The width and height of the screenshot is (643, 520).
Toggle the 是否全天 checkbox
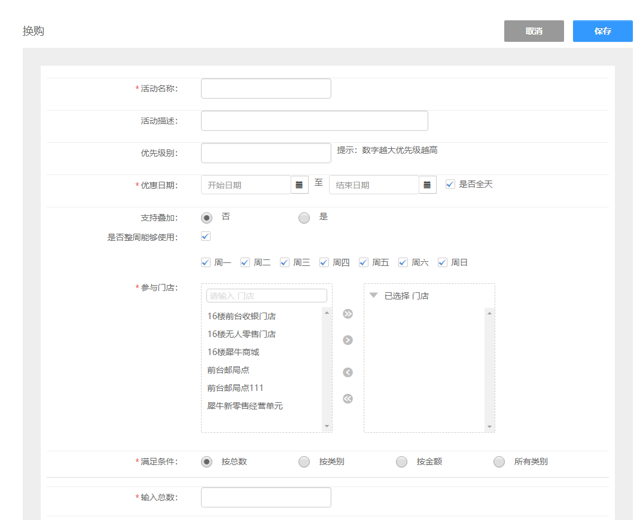pyautogui.click(x=450, y=184)
